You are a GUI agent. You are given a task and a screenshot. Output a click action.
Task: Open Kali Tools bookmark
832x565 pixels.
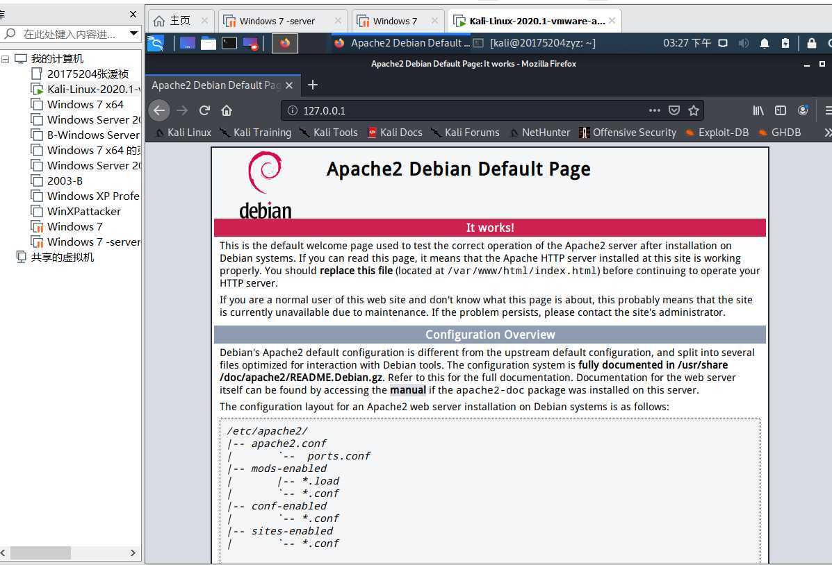tap(329, 133)
